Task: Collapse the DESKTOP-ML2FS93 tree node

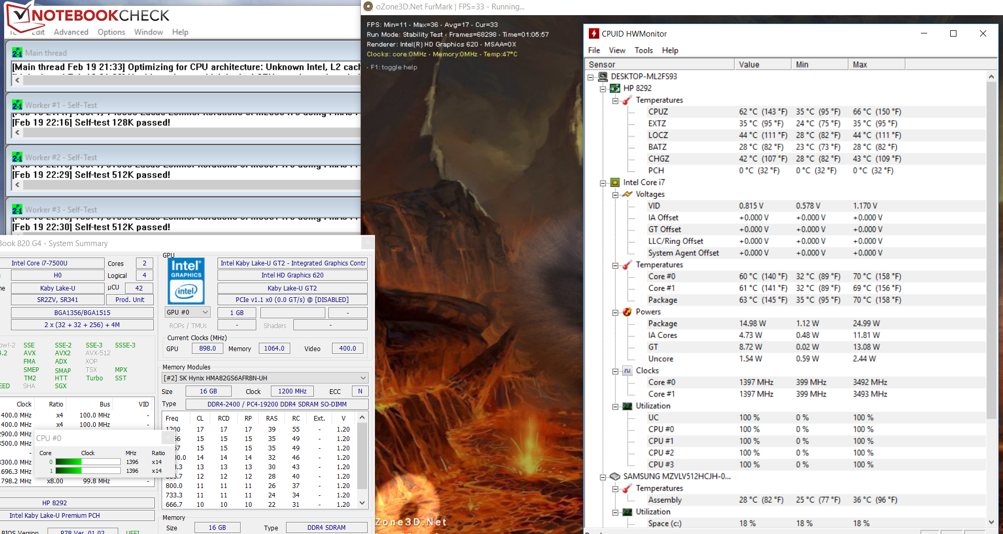Action: (591, 77)
